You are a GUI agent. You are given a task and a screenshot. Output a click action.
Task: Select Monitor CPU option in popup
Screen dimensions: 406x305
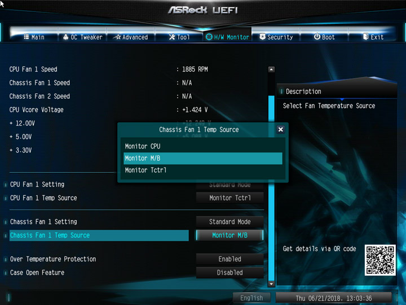coord(203,146)
